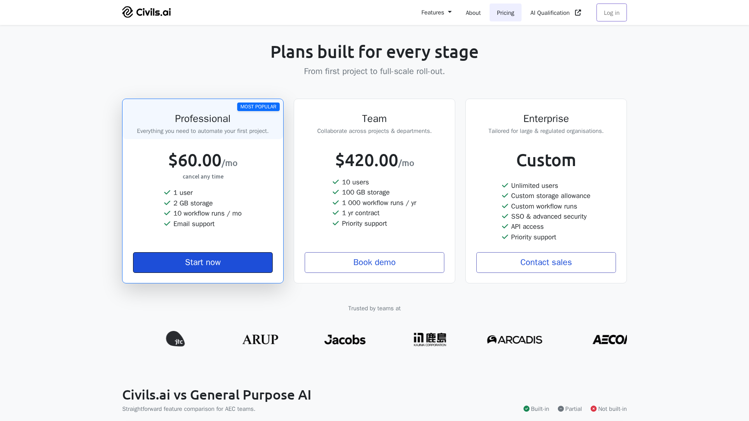This screenshot has width=749, height=421.
Task: Select the Pricing nav item
Action: tap(505, 13)
